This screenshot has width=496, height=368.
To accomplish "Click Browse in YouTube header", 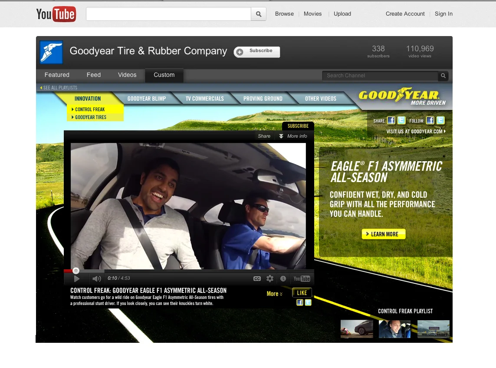I will point(284,14).
